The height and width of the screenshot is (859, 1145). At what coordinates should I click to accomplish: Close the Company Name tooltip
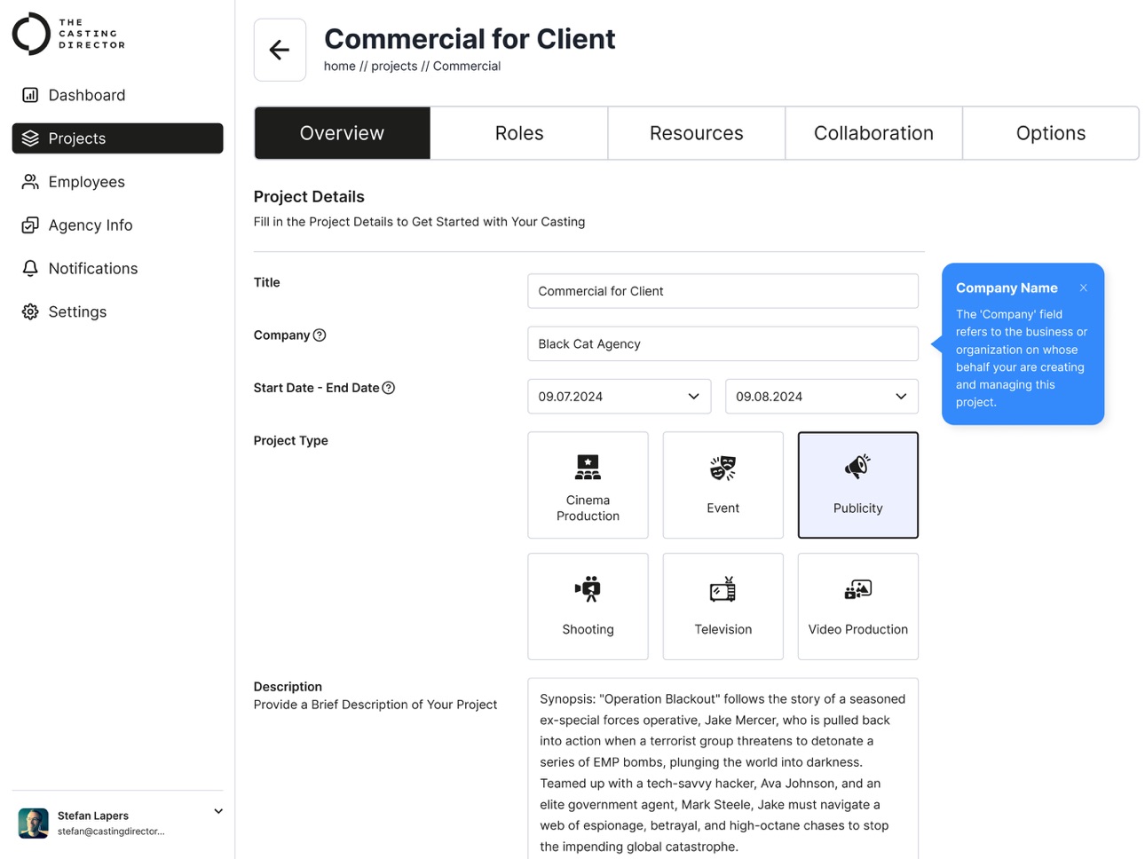pyautogui.click(x=1084, y=288)
